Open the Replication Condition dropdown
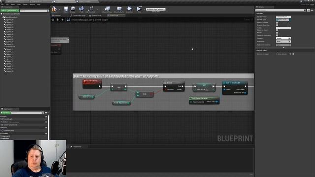 (283, 45)
